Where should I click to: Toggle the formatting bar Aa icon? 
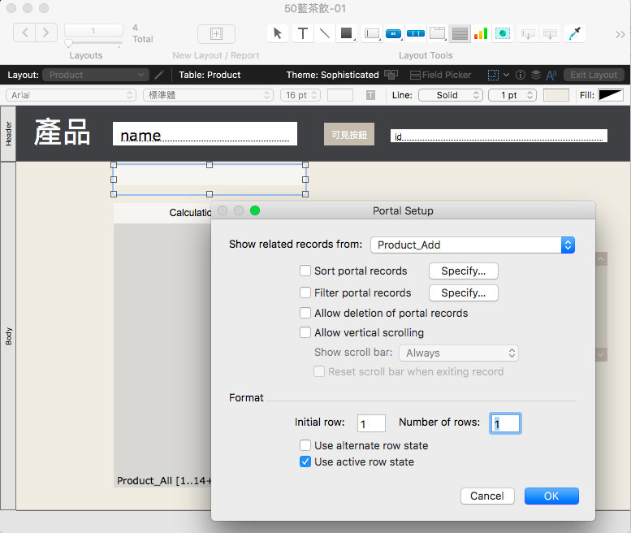click(551, 75)
